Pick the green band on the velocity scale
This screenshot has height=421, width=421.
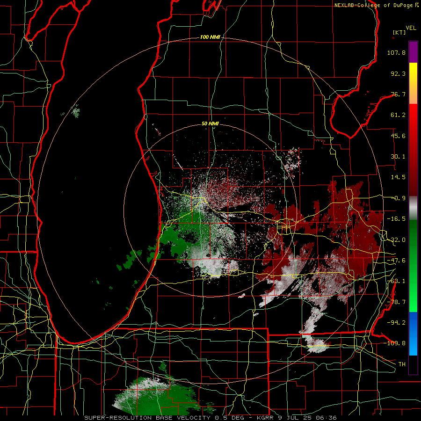413,266
